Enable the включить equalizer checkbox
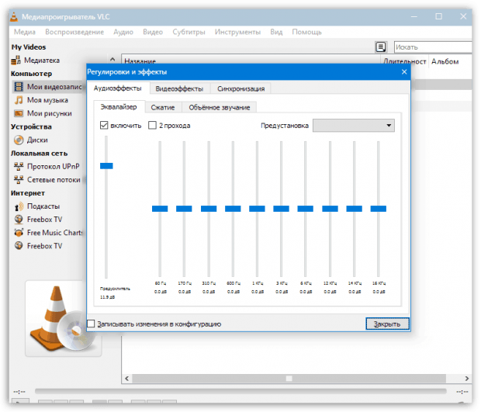The height and width of the screenshot is (412, 481). tap(104, 125)
